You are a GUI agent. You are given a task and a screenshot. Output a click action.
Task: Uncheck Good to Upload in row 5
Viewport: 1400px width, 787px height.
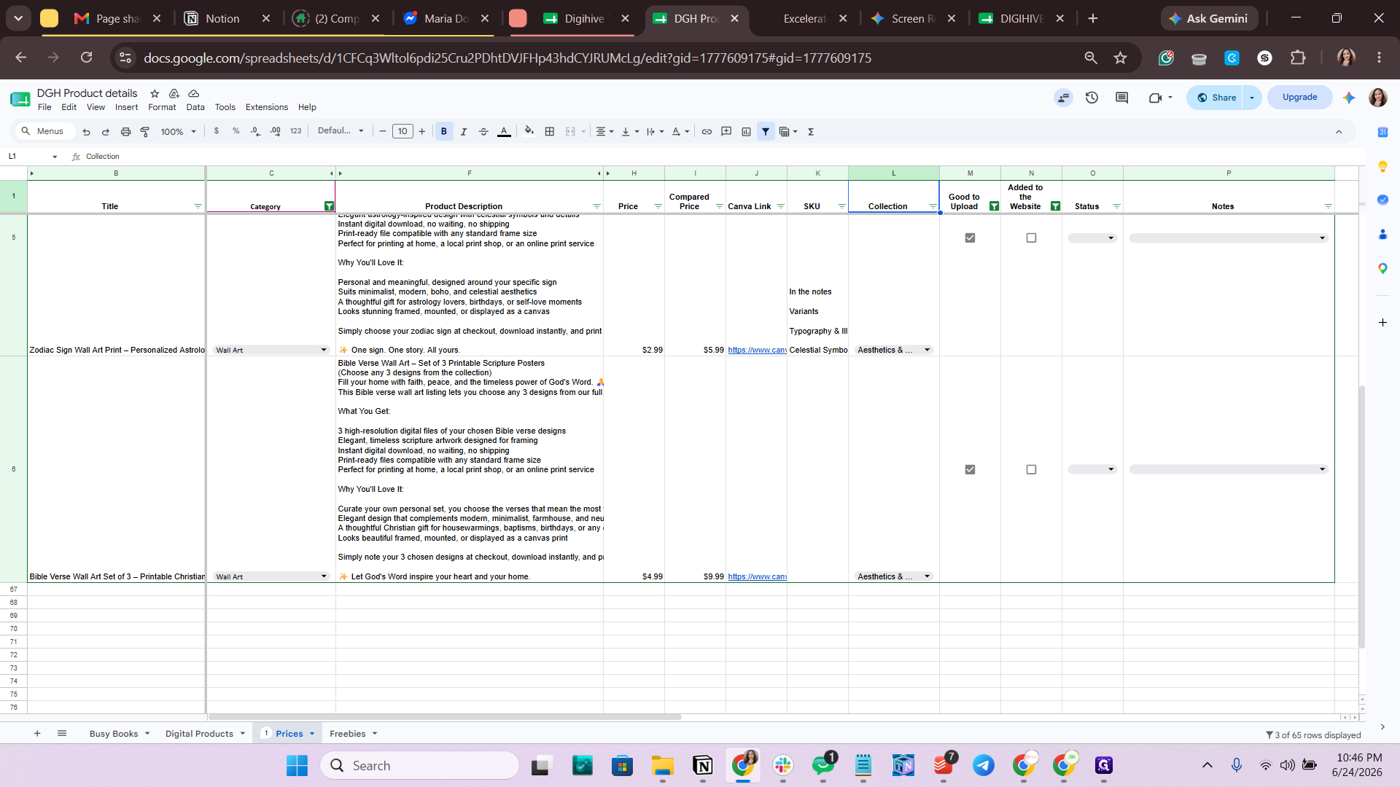(970, 238)
